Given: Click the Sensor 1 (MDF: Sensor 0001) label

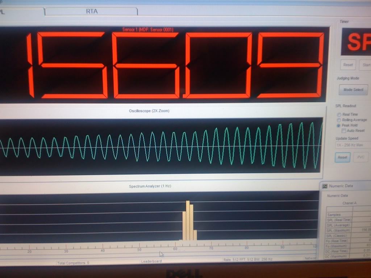Looking at the screenshot, I should point(148,30).
